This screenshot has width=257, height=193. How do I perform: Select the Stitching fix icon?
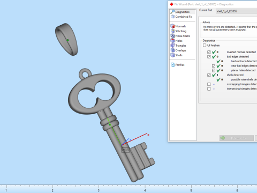[x=172, y=31]
